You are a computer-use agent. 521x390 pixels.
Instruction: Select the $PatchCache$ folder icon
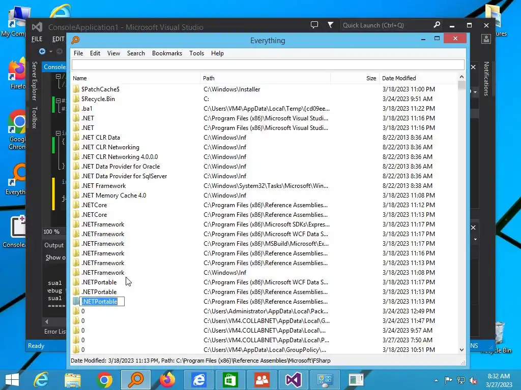click(76, 89)
